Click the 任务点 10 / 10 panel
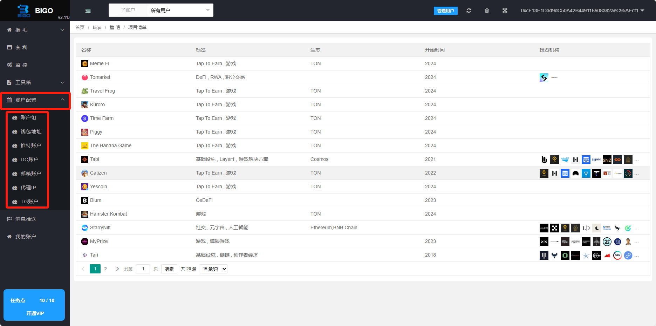This screenshot has width=656, height=326. (x=34, y=305)
